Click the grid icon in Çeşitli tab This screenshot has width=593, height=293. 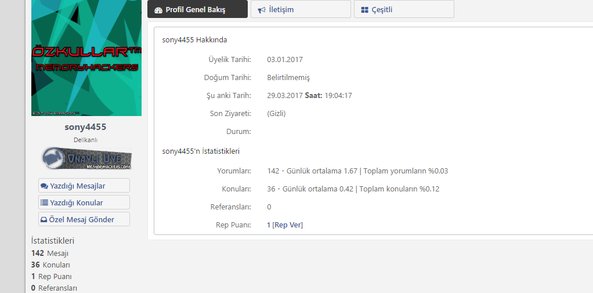pyautogui.click(x=364, y=10)
